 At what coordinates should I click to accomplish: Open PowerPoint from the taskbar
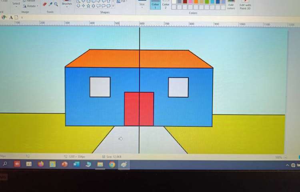(64, 164)
